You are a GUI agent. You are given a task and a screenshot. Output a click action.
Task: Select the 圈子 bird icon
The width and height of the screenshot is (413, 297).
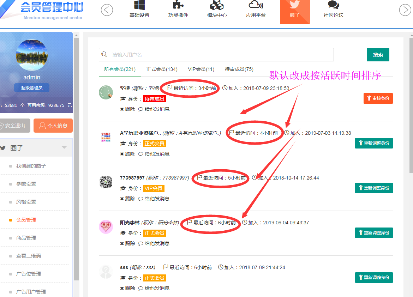tap(295, 5)
